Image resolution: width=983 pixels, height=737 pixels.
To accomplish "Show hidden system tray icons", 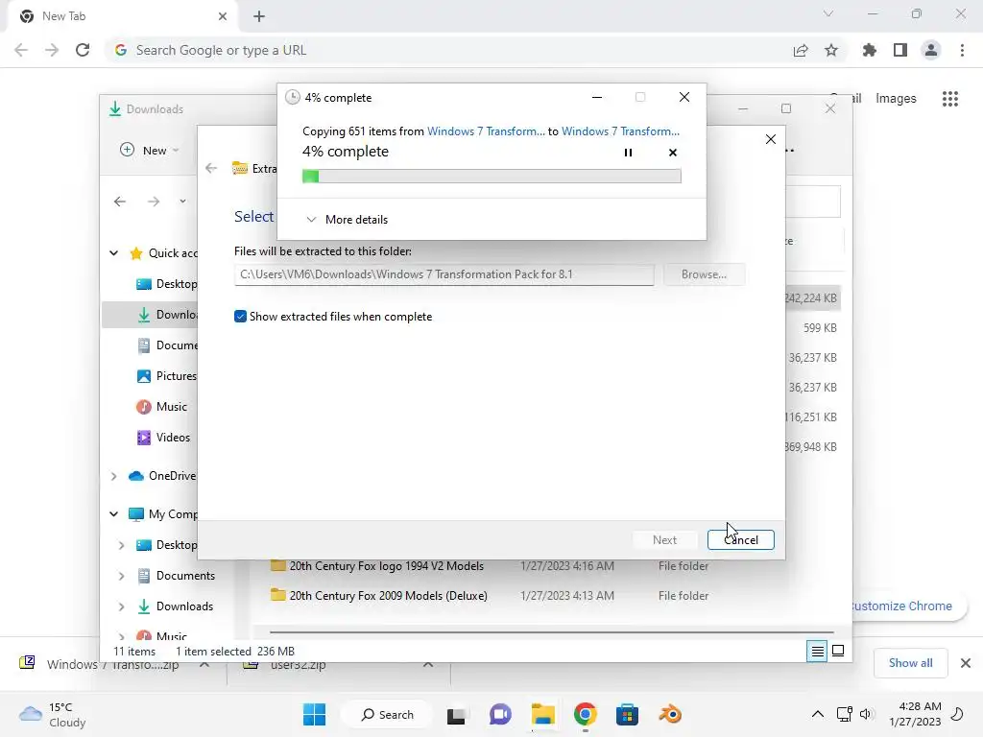I will click(x=818, y=714).
